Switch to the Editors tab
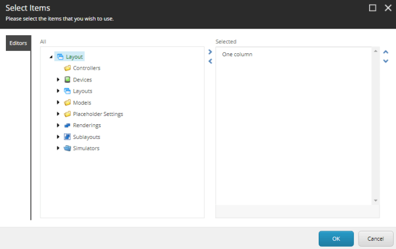Image resolution: width=396 pixels, height=249 pixels. [x=18, y=43]
